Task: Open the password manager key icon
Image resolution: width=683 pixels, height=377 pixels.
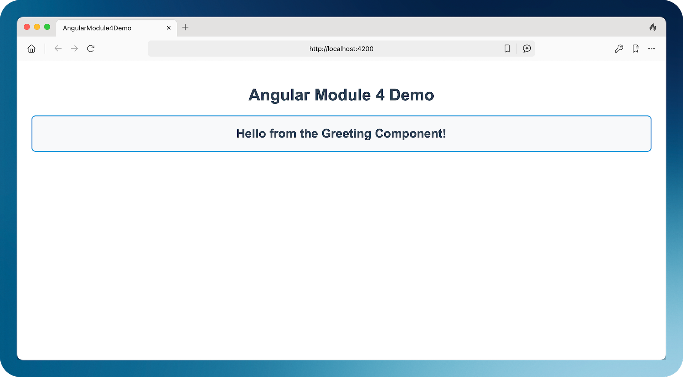Action: point(619,49)
